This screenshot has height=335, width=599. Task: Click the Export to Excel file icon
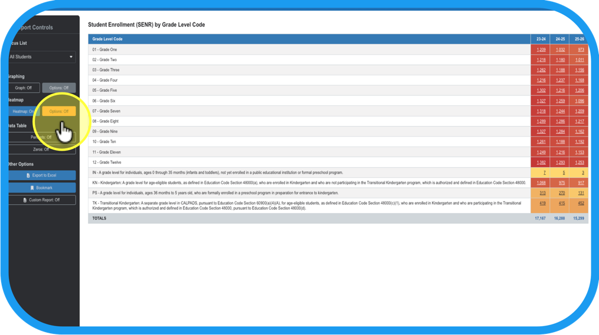[x=28, y=175]
